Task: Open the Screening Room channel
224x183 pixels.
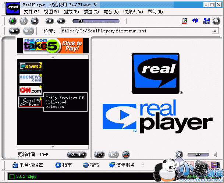Action: (31, 102)
